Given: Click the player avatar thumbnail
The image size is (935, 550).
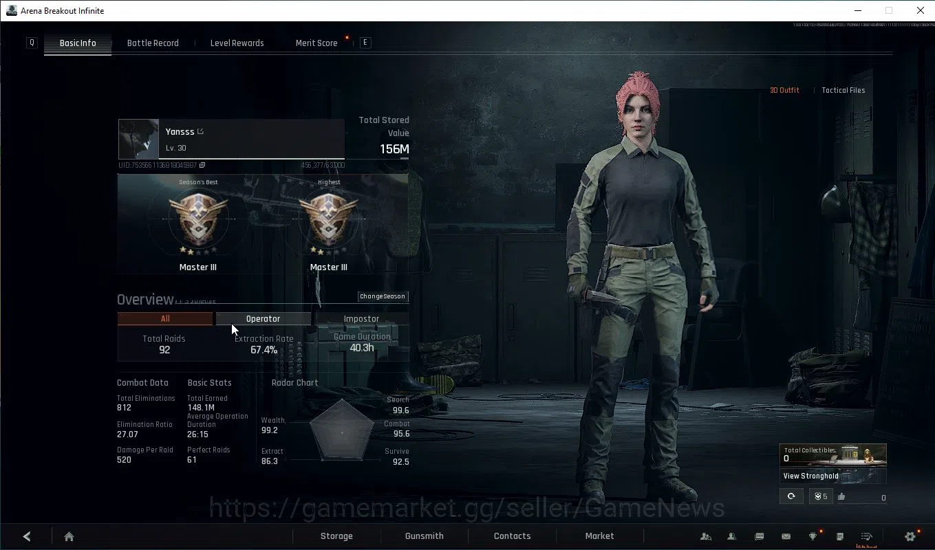Looking at the screenshot, I should coord(139,140).
